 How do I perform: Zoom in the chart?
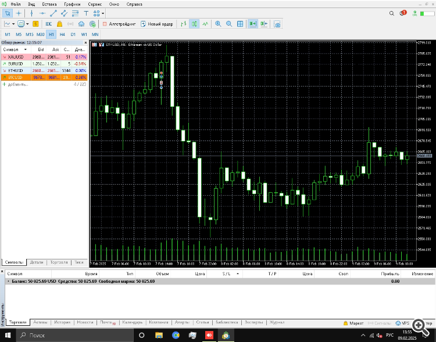218,24
